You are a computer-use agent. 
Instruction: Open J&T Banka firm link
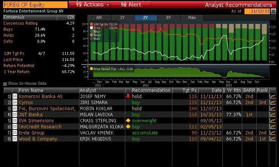(31, 114)
